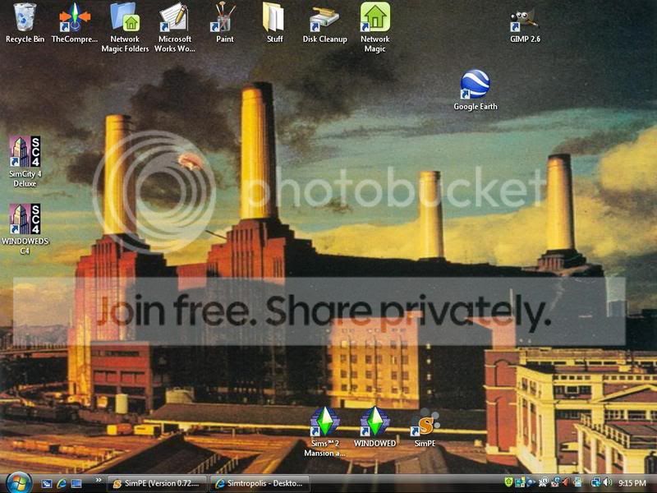Screen dimensions: 657x493
Task: Select the GIMP 2.6 shortcut
Action: 525,25
